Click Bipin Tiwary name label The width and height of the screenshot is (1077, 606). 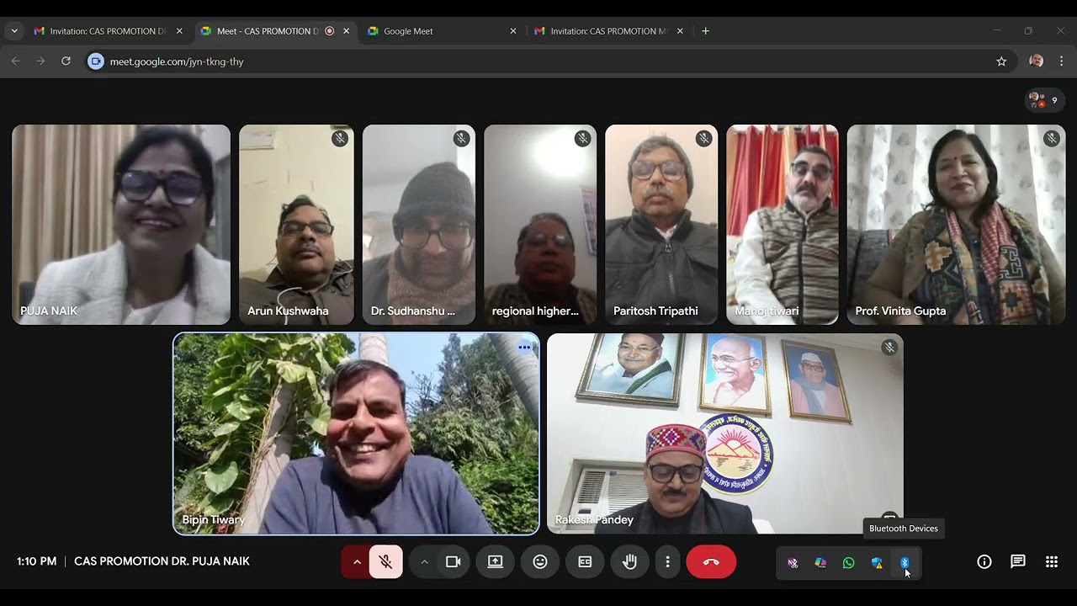[x=214, y=520]
